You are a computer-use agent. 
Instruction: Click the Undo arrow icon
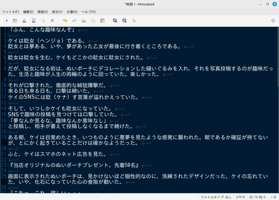click(65, 20)
